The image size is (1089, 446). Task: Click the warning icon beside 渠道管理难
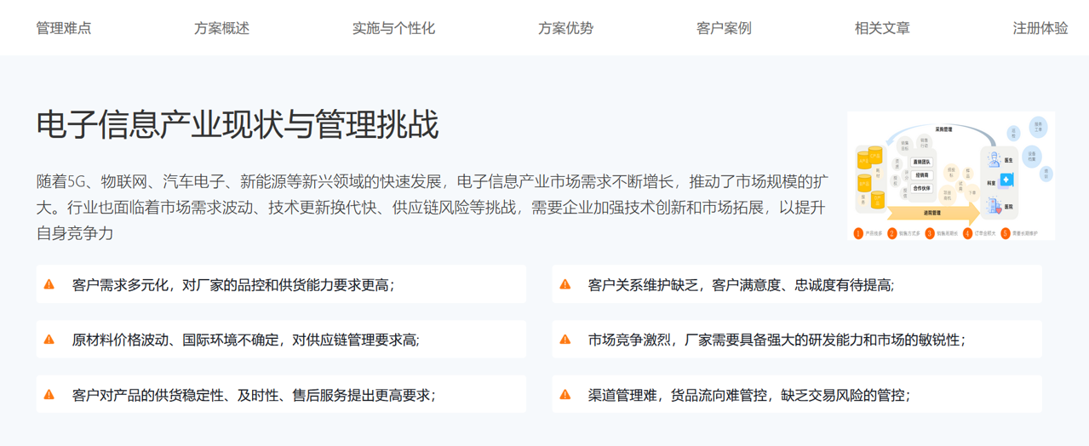(565, 395)
